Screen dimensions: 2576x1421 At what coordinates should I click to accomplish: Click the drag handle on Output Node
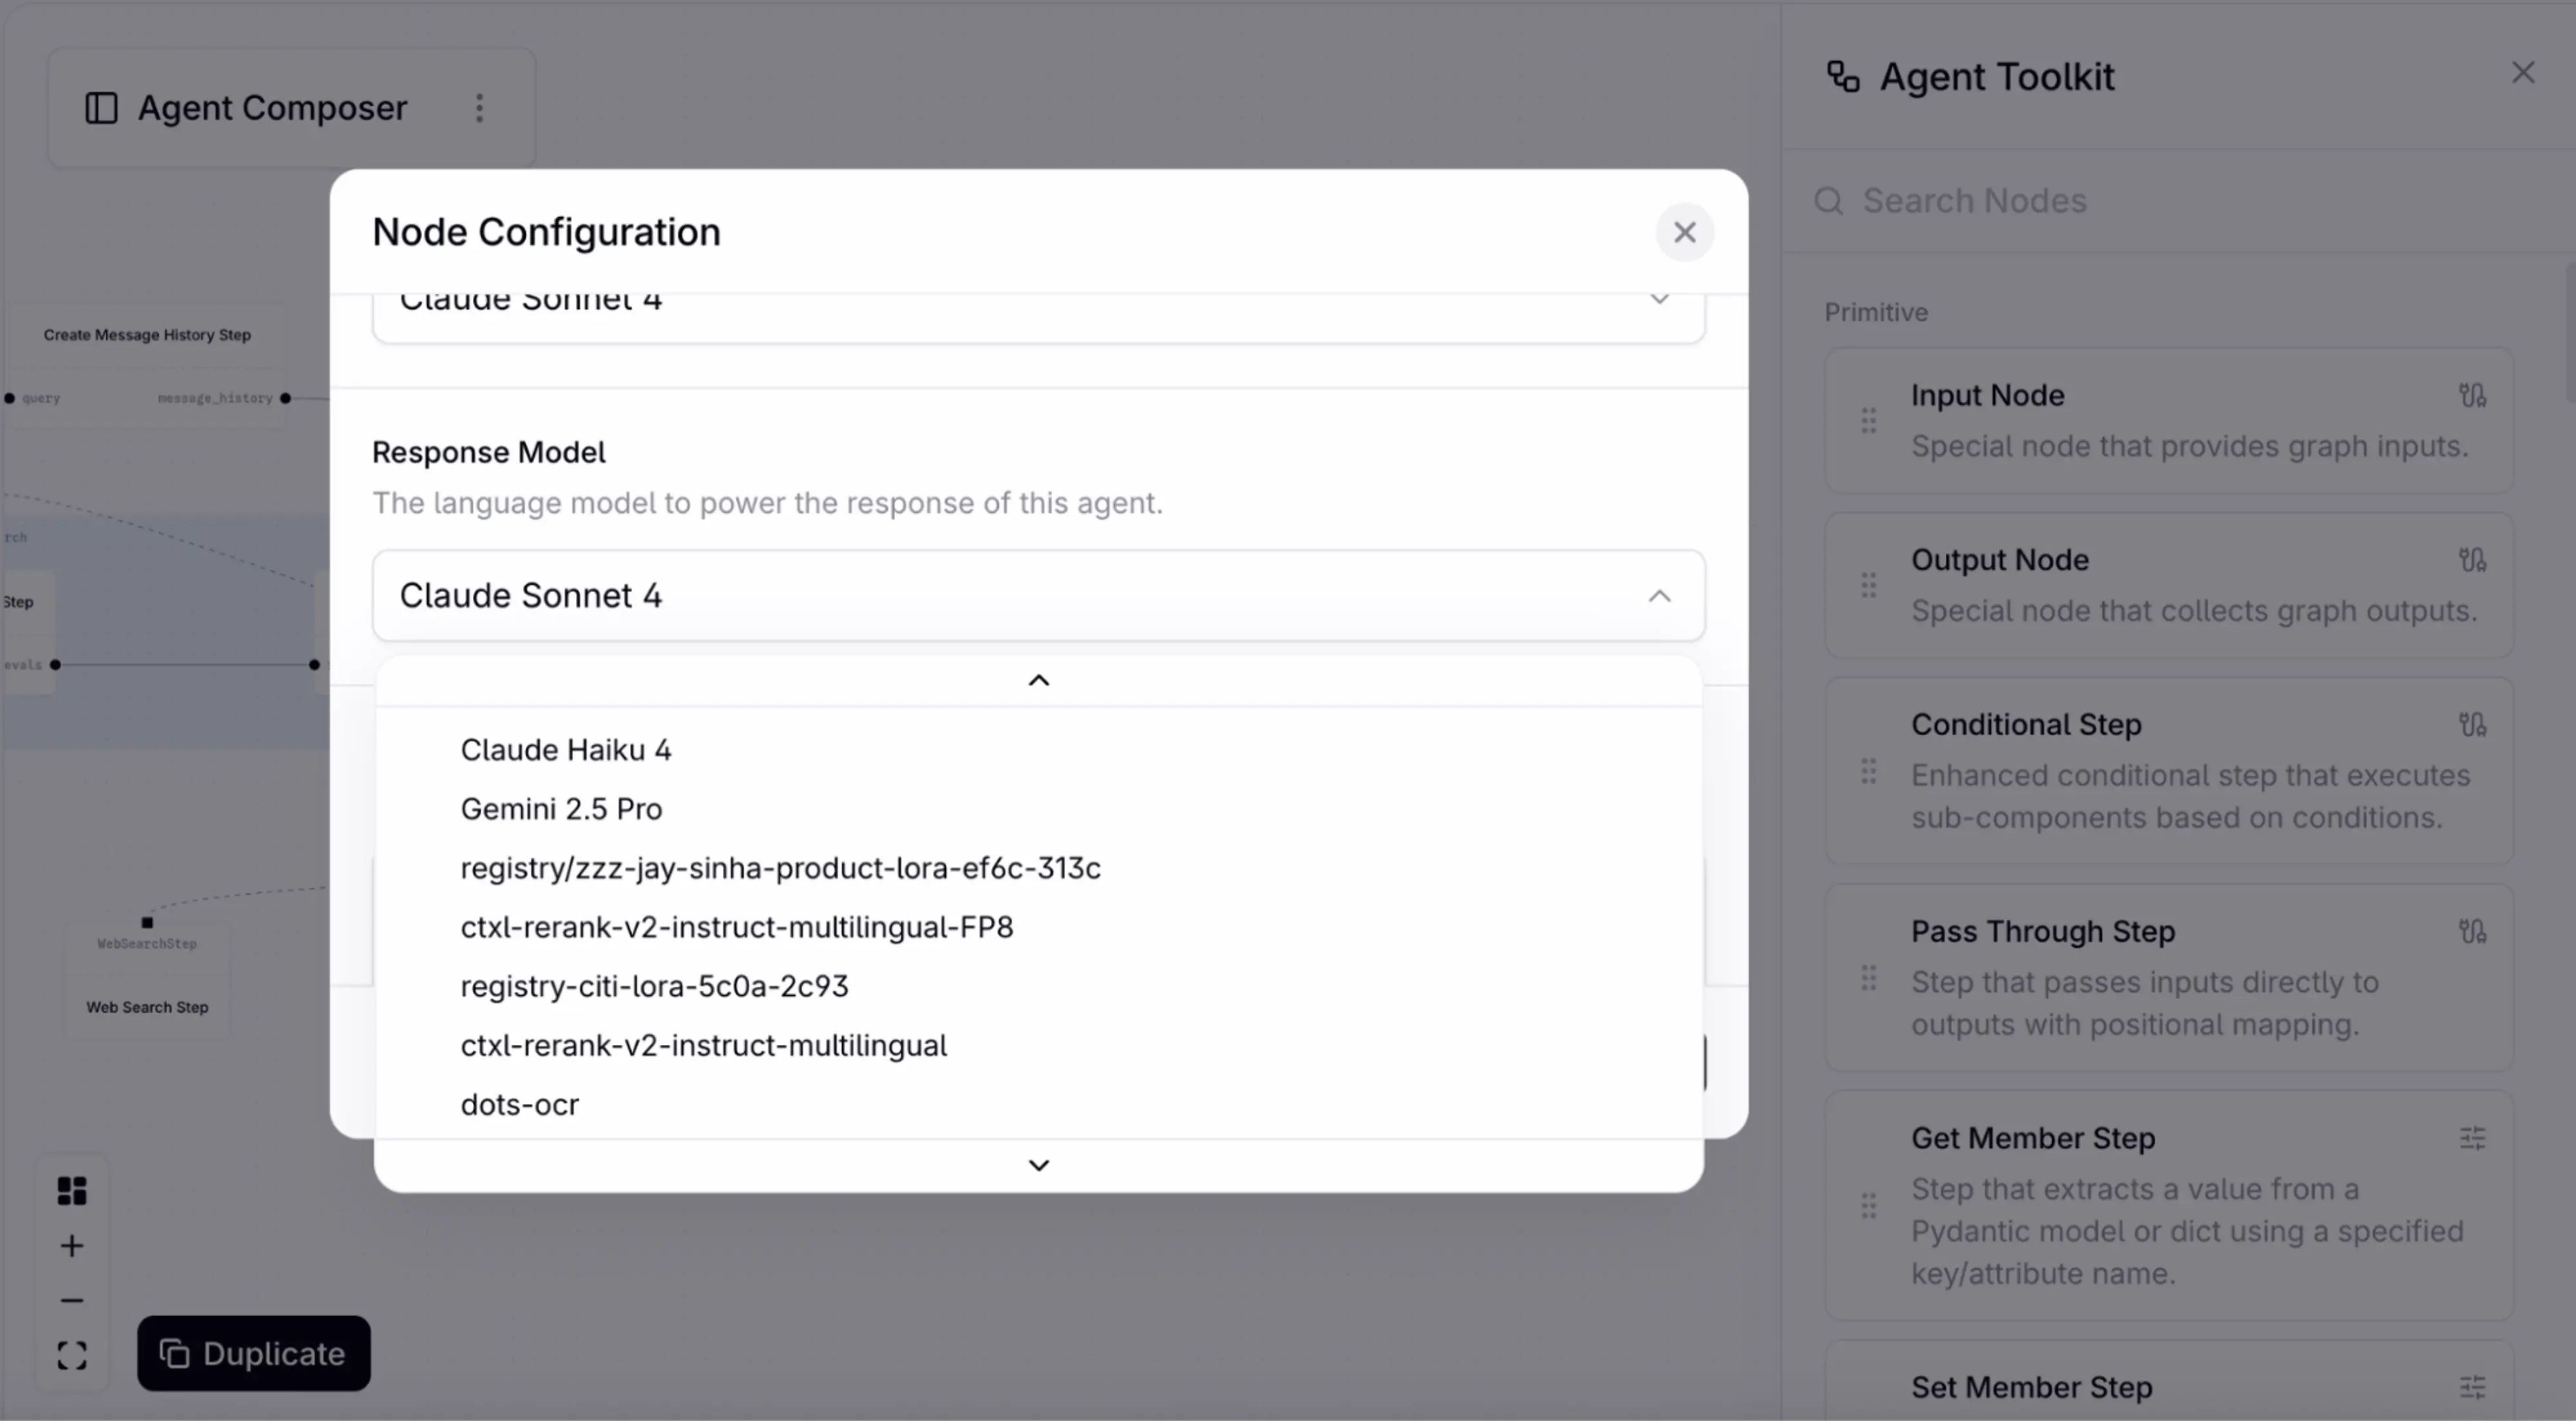click(x=1868, y=585)
